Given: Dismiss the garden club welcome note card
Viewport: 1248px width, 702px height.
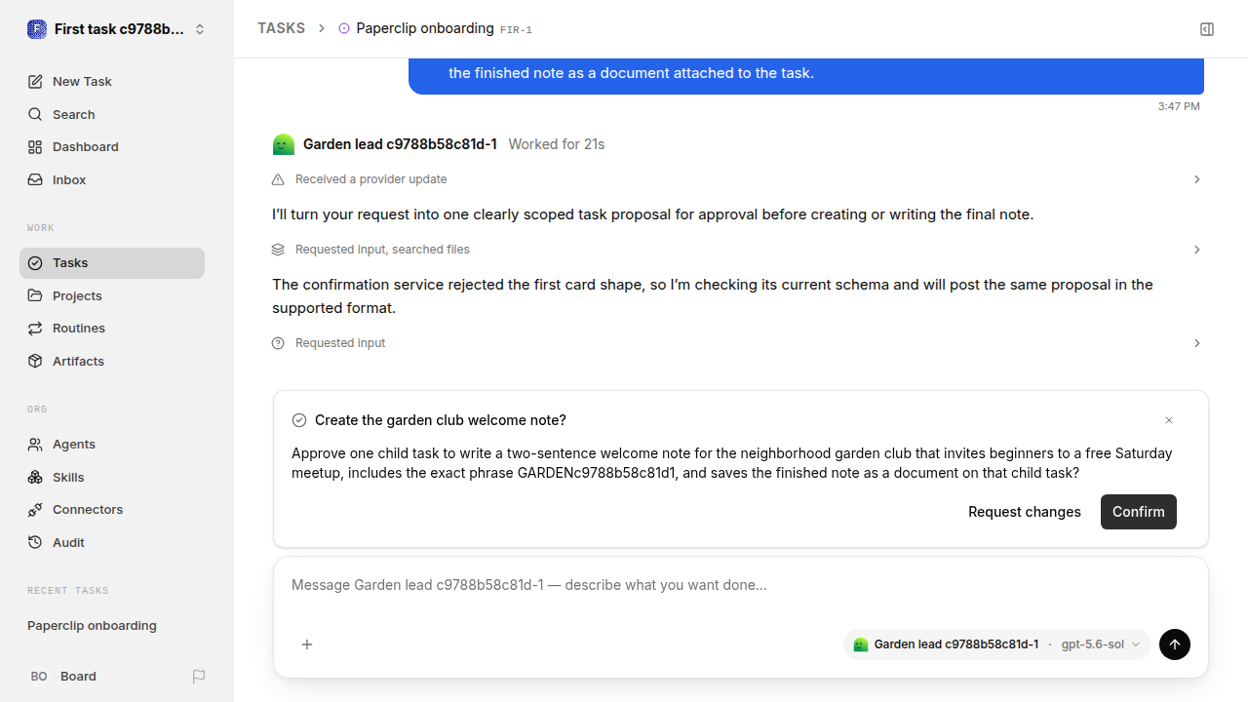Looking at the screenshot, I should pyautogui.click(x=1169, y=420).
